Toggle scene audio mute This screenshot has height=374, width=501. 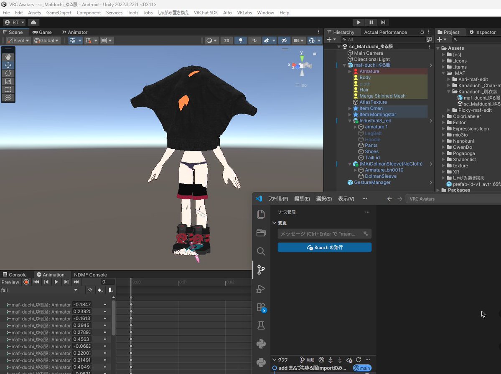(254, 40)
